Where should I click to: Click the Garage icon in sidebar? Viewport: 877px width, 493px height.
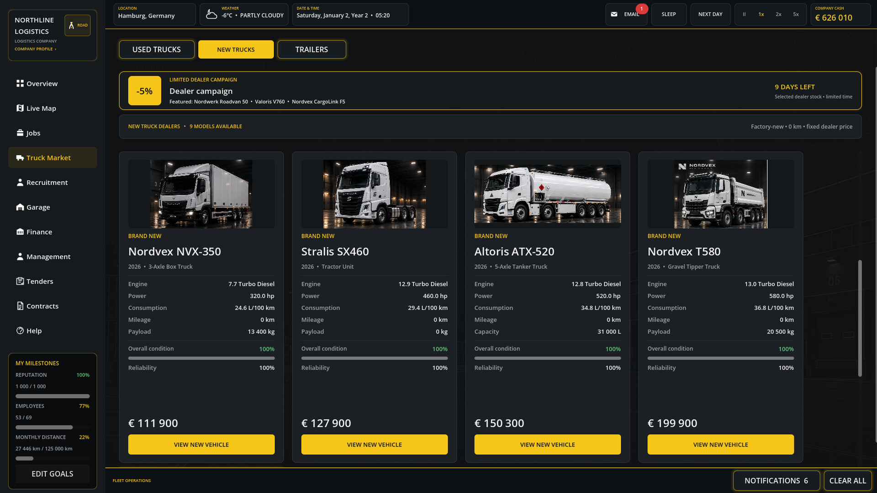[x=20, y=207]
